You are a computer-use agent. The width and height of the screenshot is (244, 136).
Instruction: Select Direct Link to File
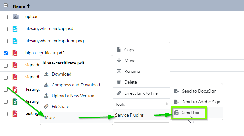141,93
